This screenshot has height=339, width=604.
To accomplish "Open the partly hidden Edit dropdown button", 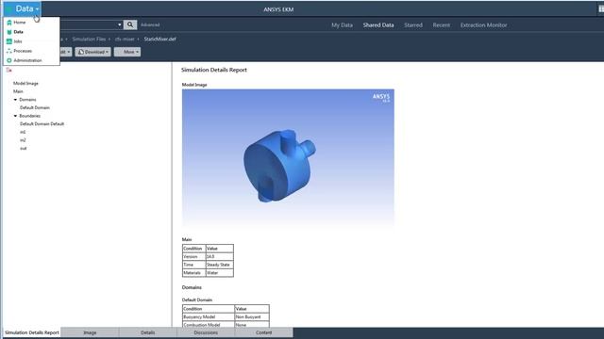I will pos(65,52).
